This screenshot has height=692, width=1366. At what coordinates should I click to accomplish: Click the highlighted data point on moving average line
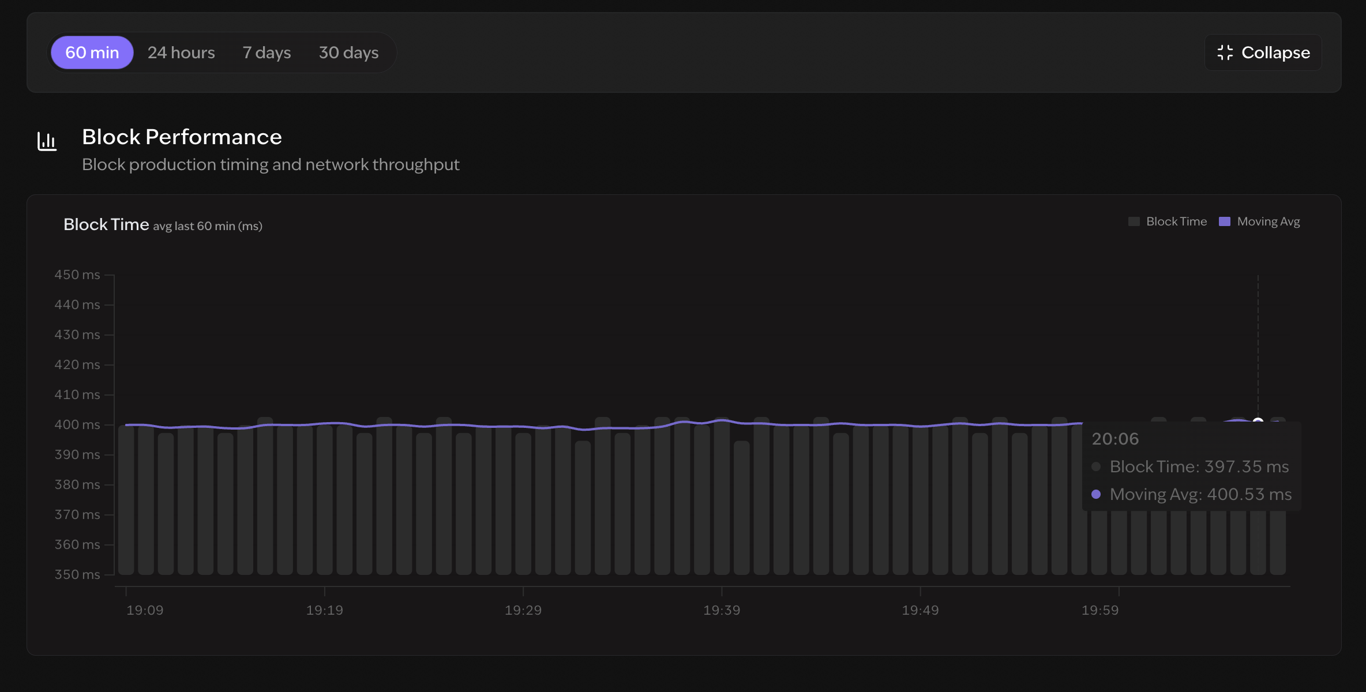click(1258, 422)
